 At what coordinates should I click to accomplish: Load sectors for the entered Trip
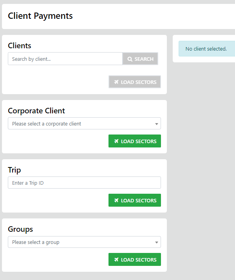click(135, 200)
